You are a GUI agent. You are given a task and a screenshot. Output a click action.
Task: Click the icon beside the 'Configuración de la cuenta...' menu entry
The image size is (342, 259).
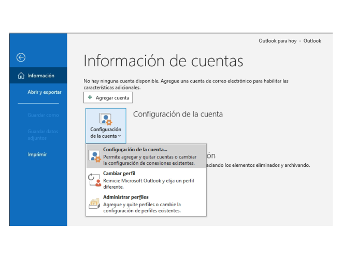coord(94,156)
